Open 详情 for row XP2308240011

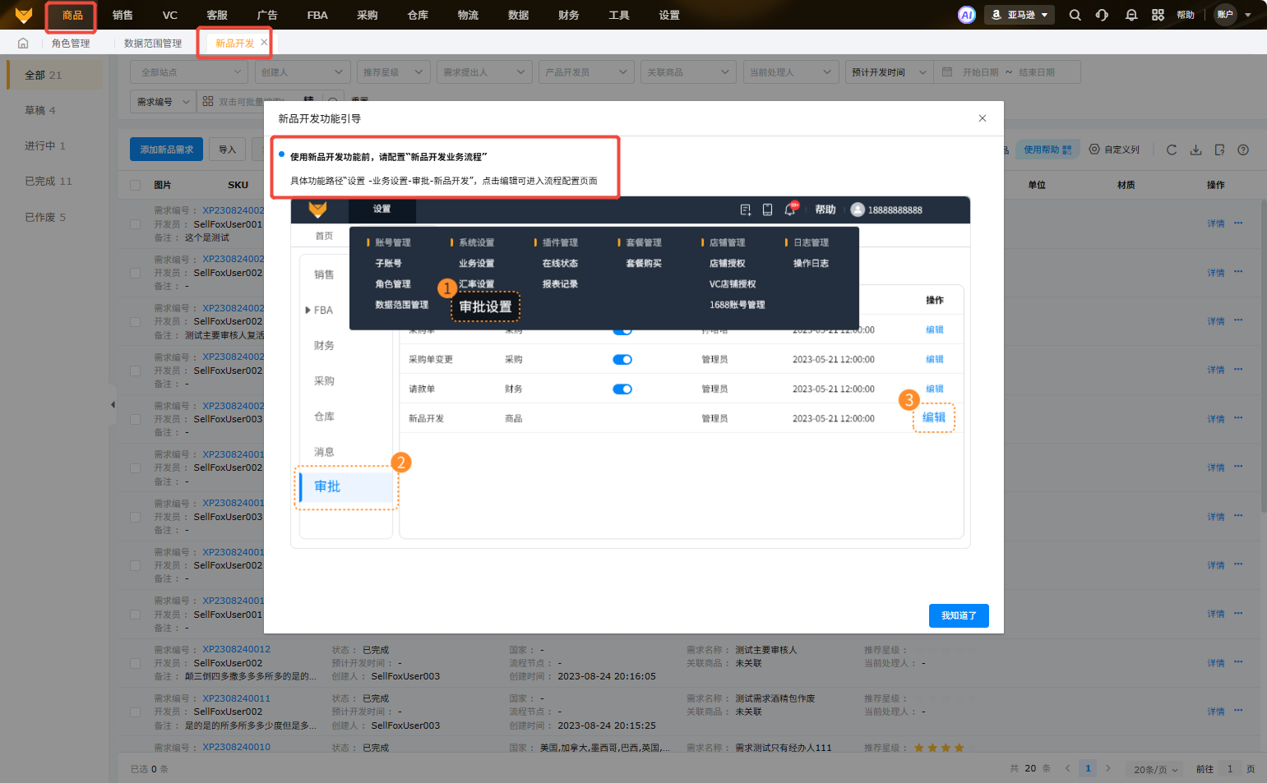point(1216,712)
